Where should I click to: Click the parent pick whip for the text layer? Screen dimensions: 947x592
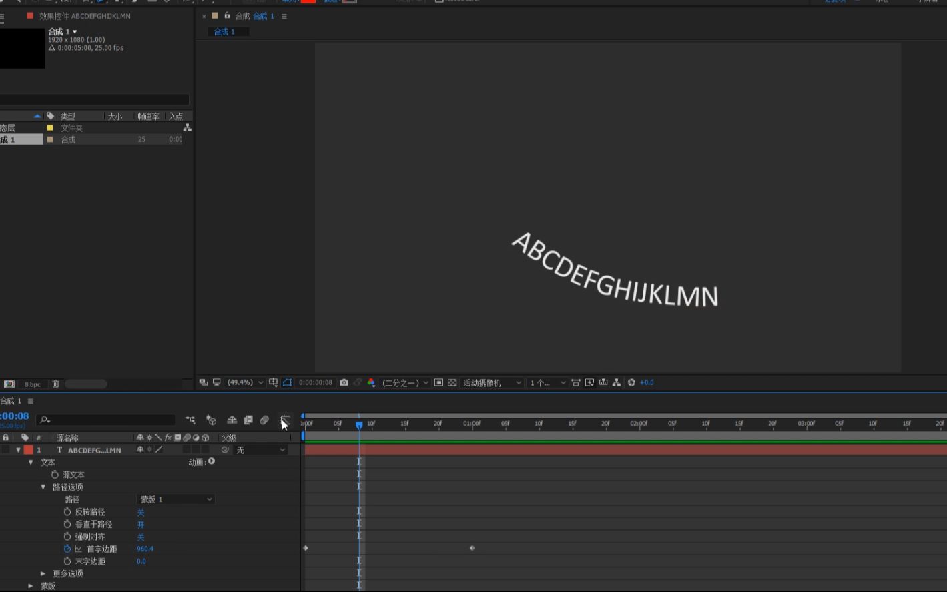point(225,450)
